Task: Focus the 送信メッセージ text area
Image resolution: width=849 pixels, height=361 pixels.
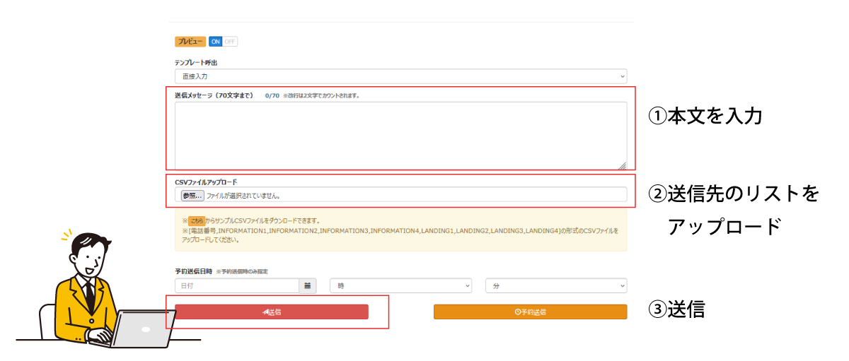Action: (x=400, y=134)
